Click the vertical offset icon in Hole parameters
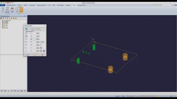177x99 pixels. (x=26, y=51)
